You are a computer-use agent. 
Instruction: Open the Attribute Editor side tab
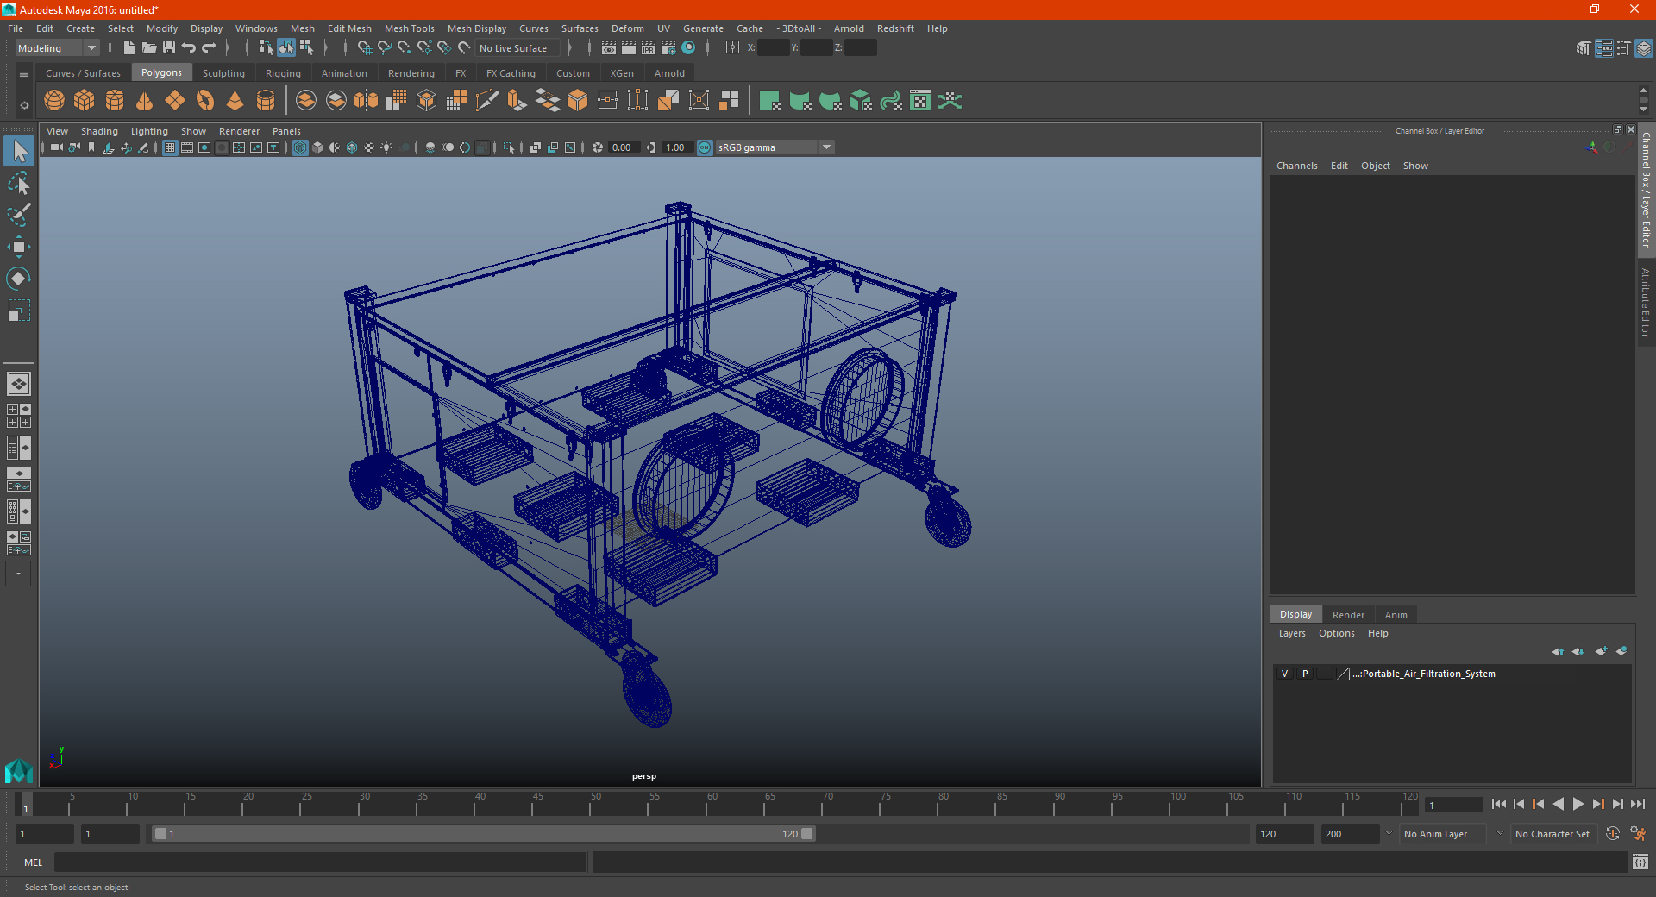point(1646,302)
